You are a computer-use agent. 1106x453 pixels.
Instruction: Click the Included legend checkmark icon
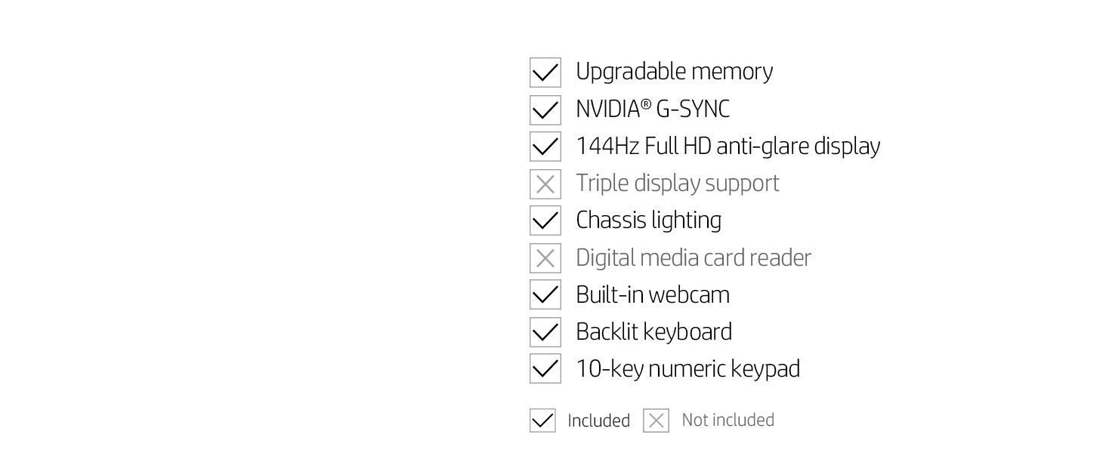(542, 421)
